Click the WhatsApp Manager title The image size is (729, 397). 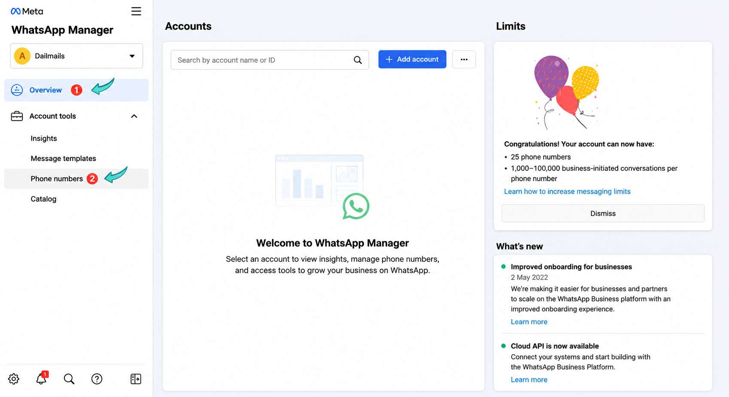point(62,30)
